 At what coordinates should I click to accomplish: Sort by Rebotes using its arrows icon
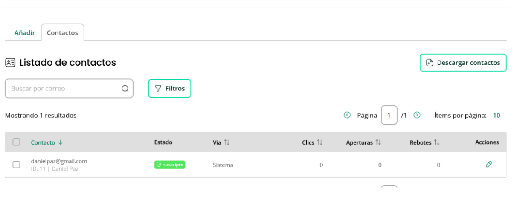pyautogui.click(x=436, y=142)
